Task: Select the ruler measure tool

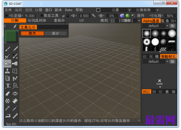Action: coord(15,116)
